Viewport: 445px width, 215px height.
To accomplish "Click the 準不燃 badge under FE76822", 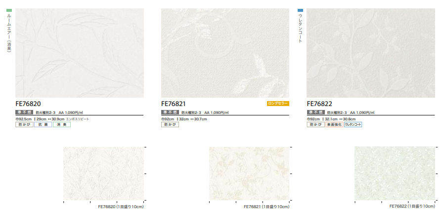I will pyautogui.click(x=315, y=112).
